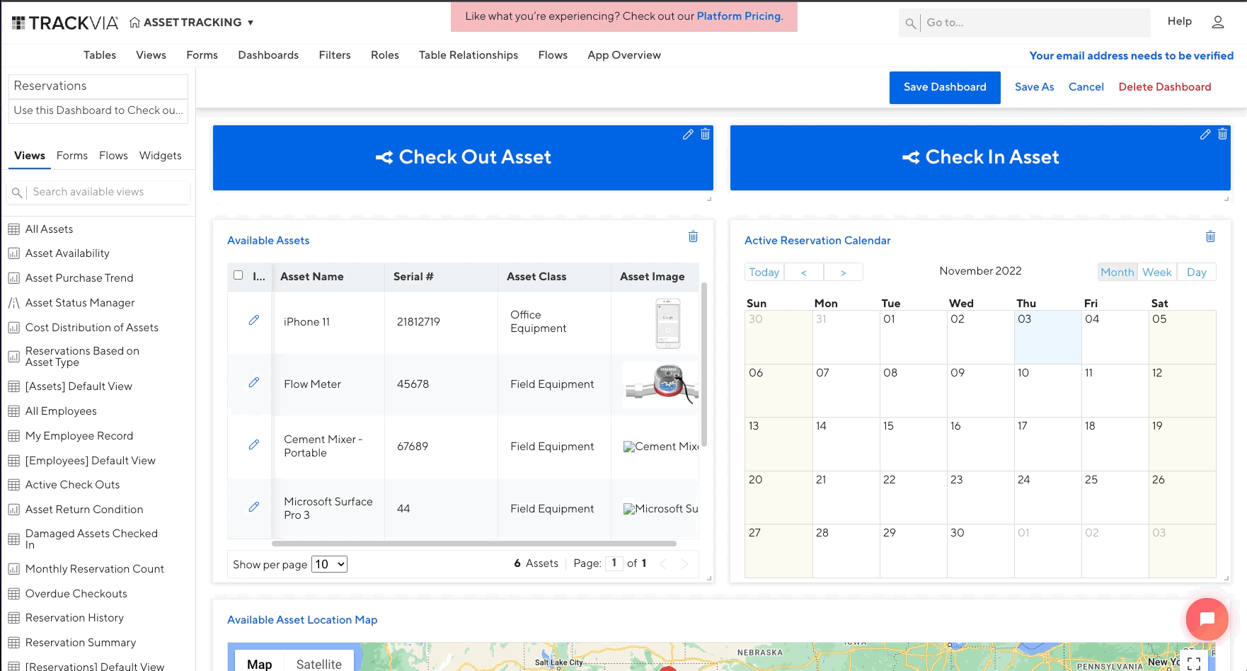Edit the iPhone 11 record pencil icon

253,321
